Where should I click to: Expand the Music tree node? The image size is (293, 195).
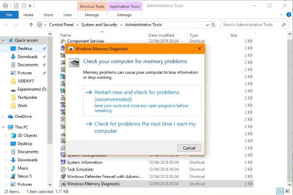[6, 168]
